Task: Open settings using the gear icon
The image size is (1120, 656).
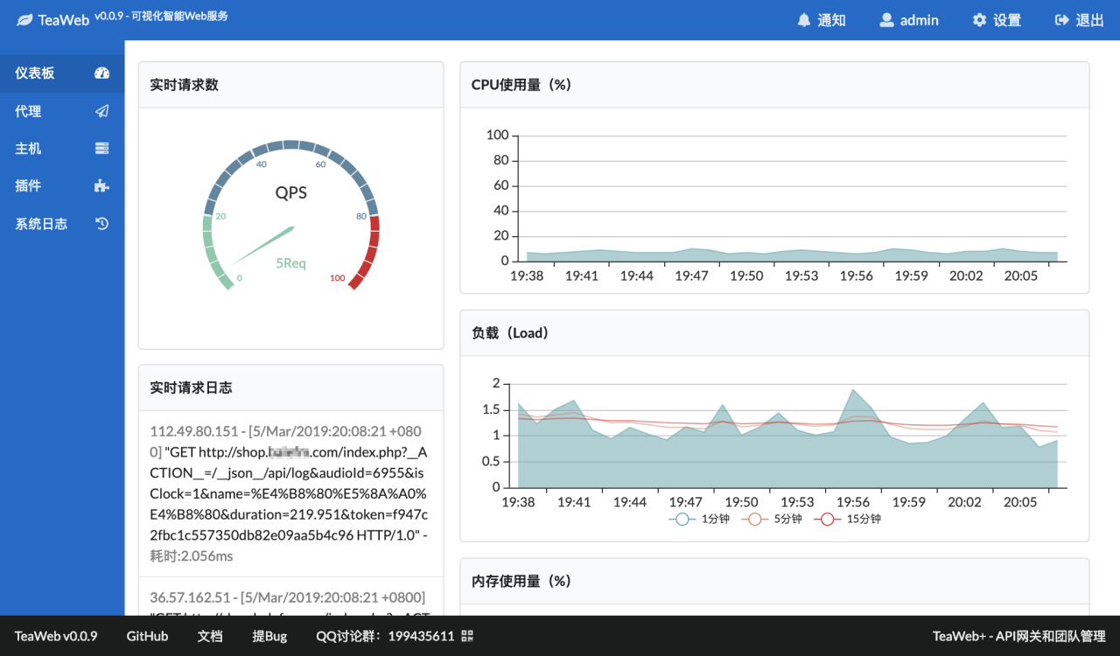Action: [x=978, y=19]
